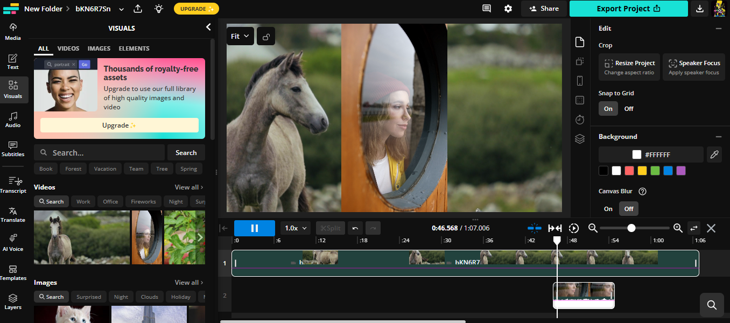
Task: Click the Resize Project button
Action: click(629, 67)
